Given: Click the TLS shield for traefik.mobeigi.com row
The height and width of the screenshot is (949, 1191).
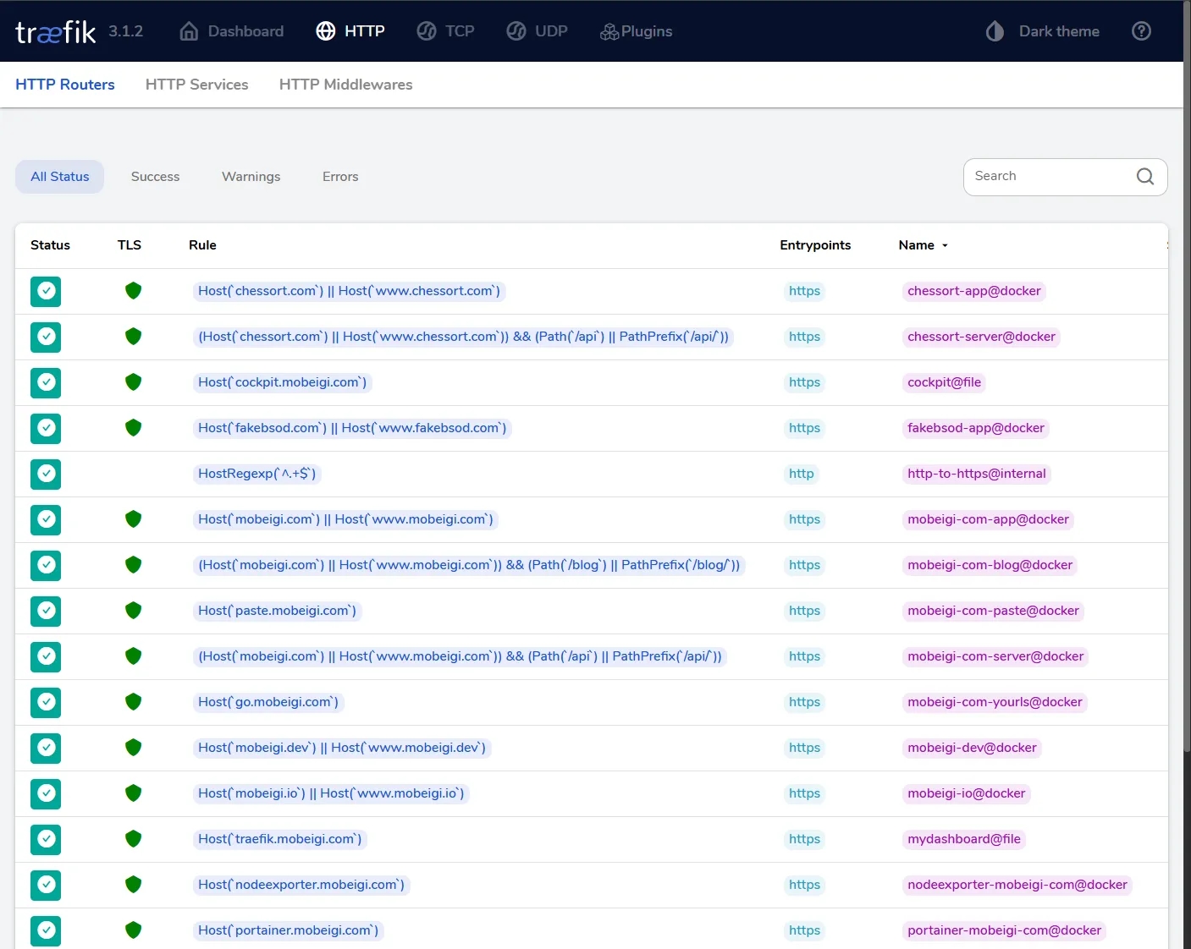Looking at the screenshot, I should 133,839.
